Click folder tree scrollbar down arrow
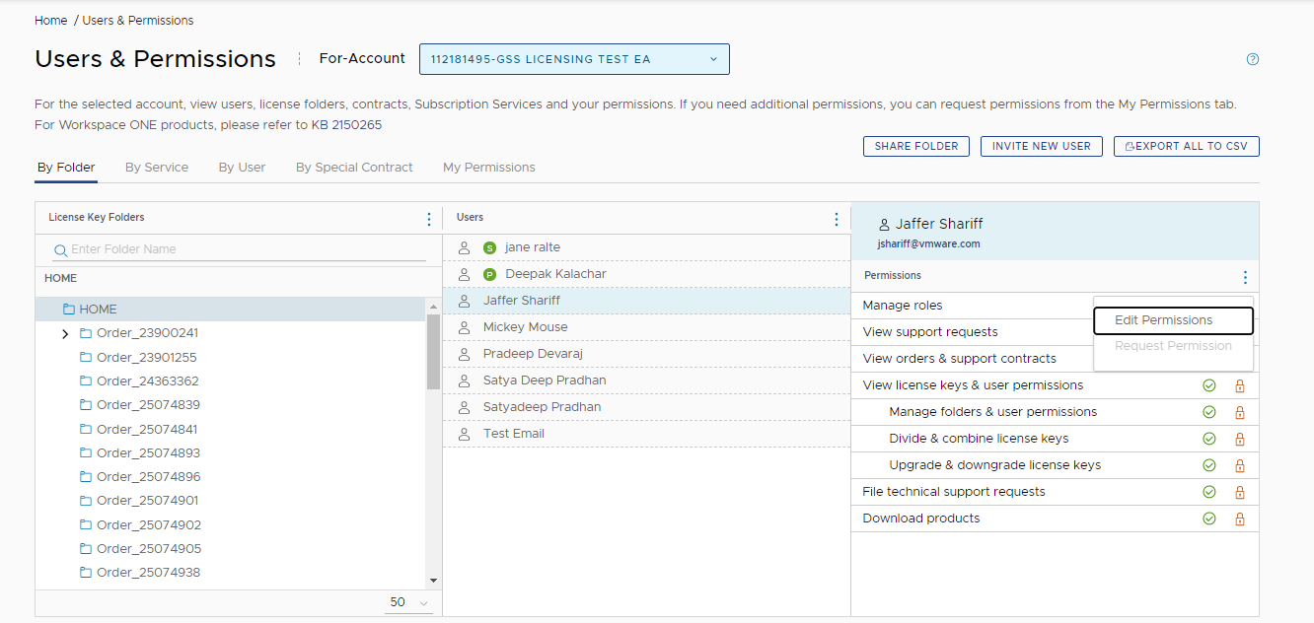The height and width of the screenshot is (623, 1314). [433, 582]
